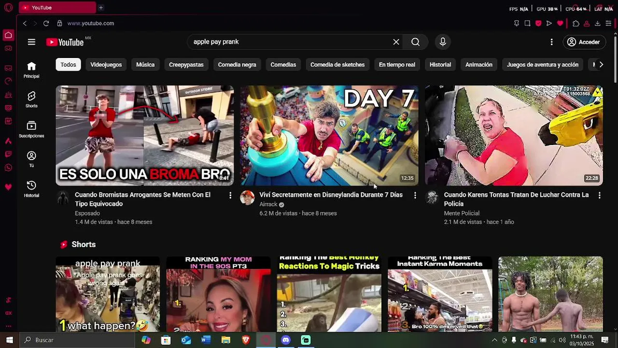
Task: Open the Best Instant Karma Moments Short
Action: [x=440, y=294]
